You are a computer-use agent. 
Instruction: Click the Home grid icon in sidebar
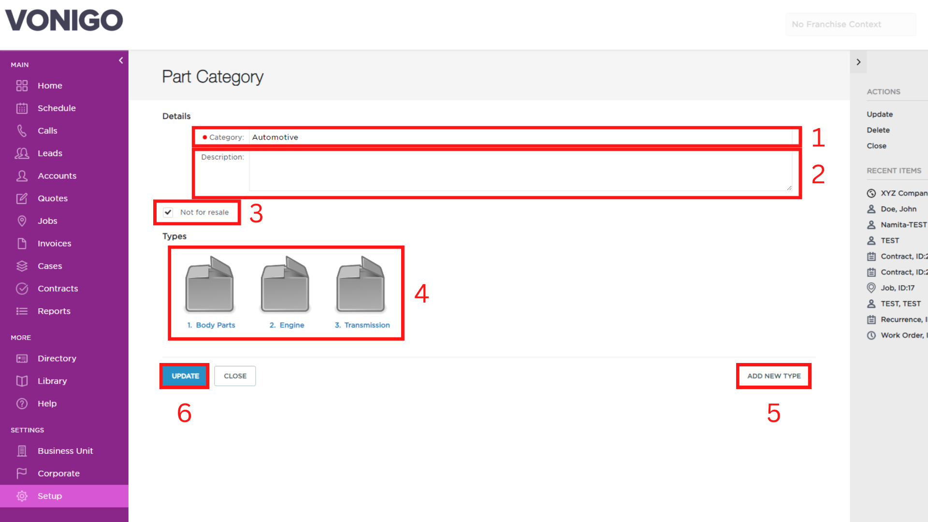(22, 86)
